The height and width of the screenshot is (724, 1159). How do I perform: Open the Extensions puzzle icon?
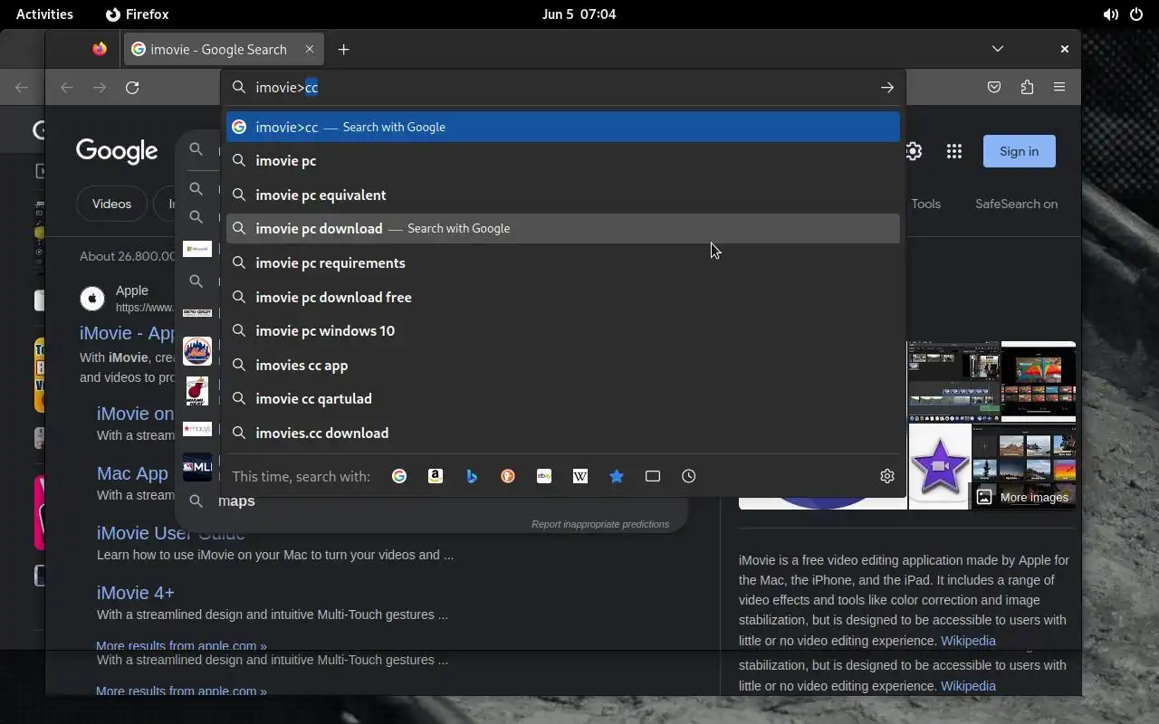[x=1027, y=88]
